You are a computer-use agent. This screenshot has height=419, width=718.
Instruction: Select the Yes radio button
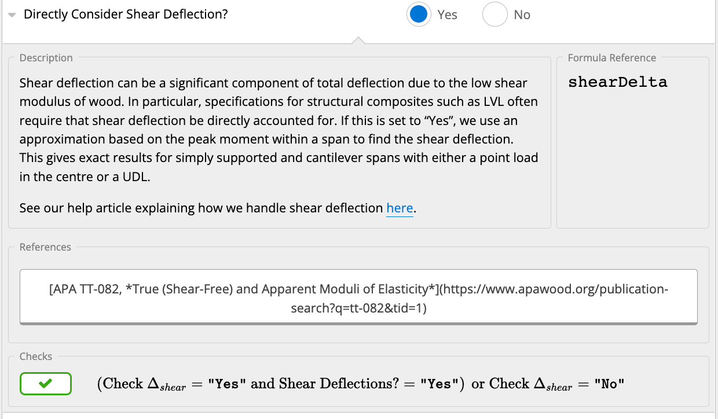coord(419,14)
